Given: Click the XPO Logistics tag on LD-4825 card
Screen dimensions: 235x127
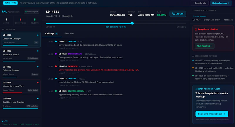Looking at the screenshot, I should coord(32,106).
